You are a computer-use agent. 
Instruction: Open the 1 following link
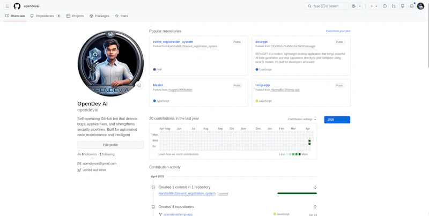coord(107,154)
